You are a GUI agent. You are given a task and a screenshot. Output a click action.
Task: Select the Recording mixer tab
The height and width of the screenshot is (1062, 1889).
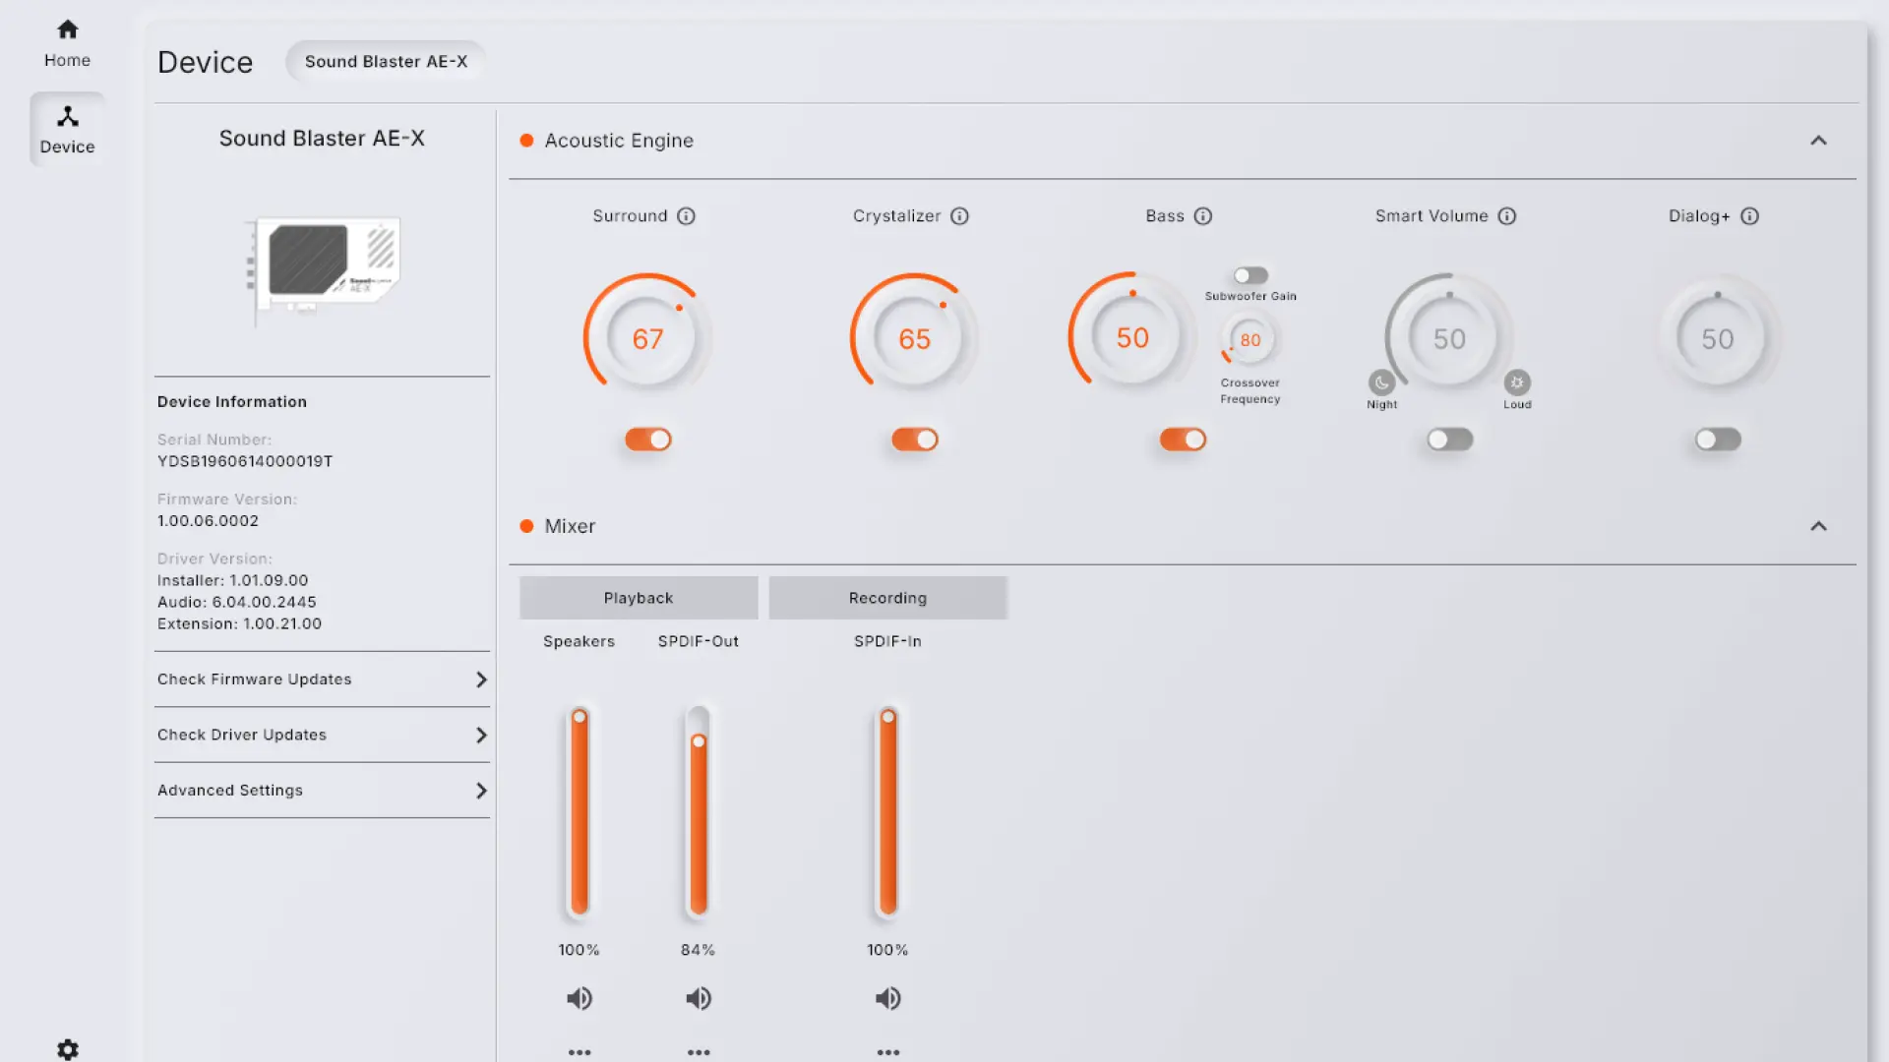[x=887, y=598]
